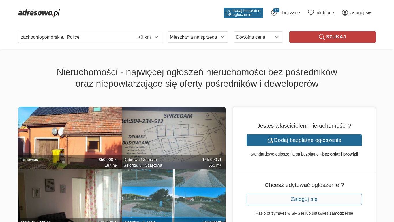Expand the +0 km distance dropdown
The width and height of the screenshot is (394, 222).
tap(148, 37)
